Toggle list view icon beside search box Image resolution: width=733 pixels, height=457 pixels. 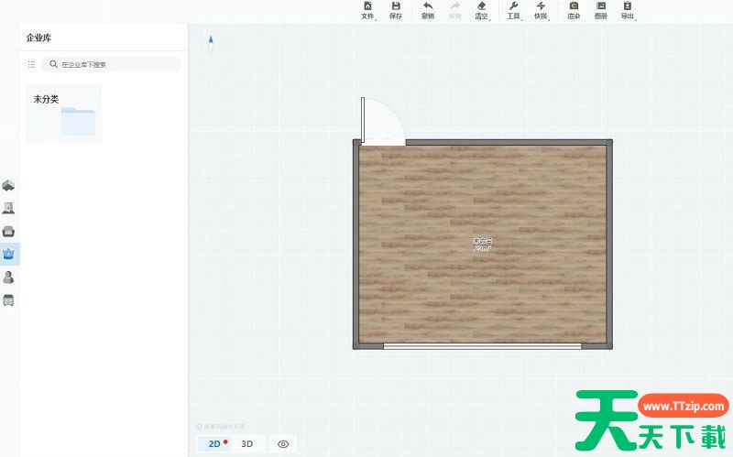point(32,65)
